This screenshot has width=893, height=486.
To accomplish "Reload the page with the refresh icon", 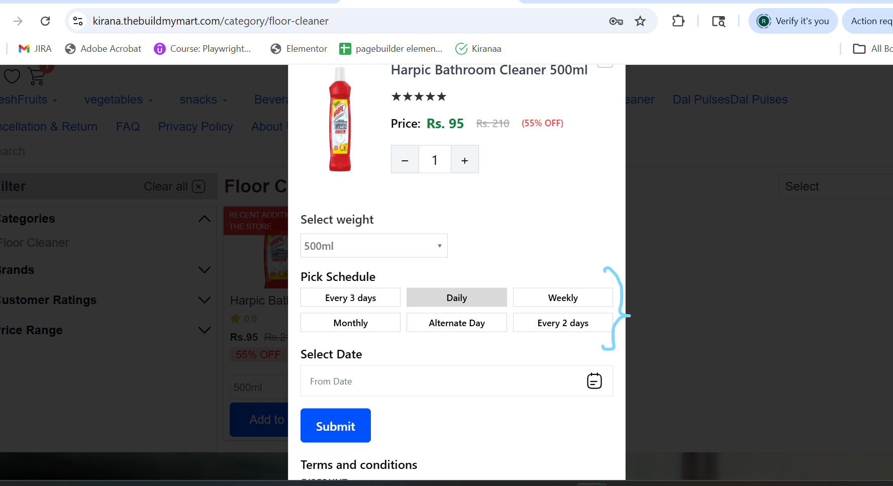I will point(45,21).
